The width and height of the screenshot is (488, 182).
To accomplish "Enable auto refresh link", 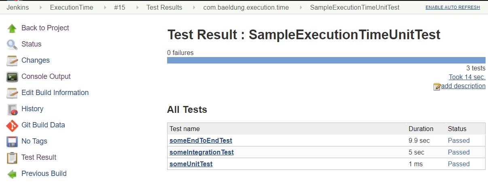I will point(453,7).
